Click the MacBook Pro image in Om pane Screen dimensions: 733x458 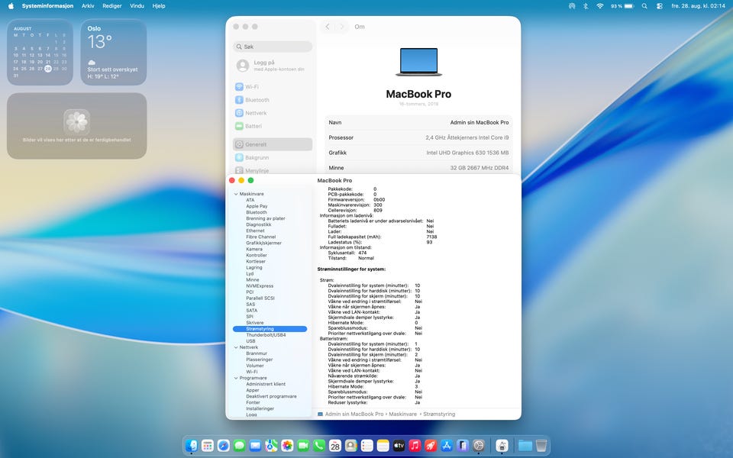[x=418, y=62]
